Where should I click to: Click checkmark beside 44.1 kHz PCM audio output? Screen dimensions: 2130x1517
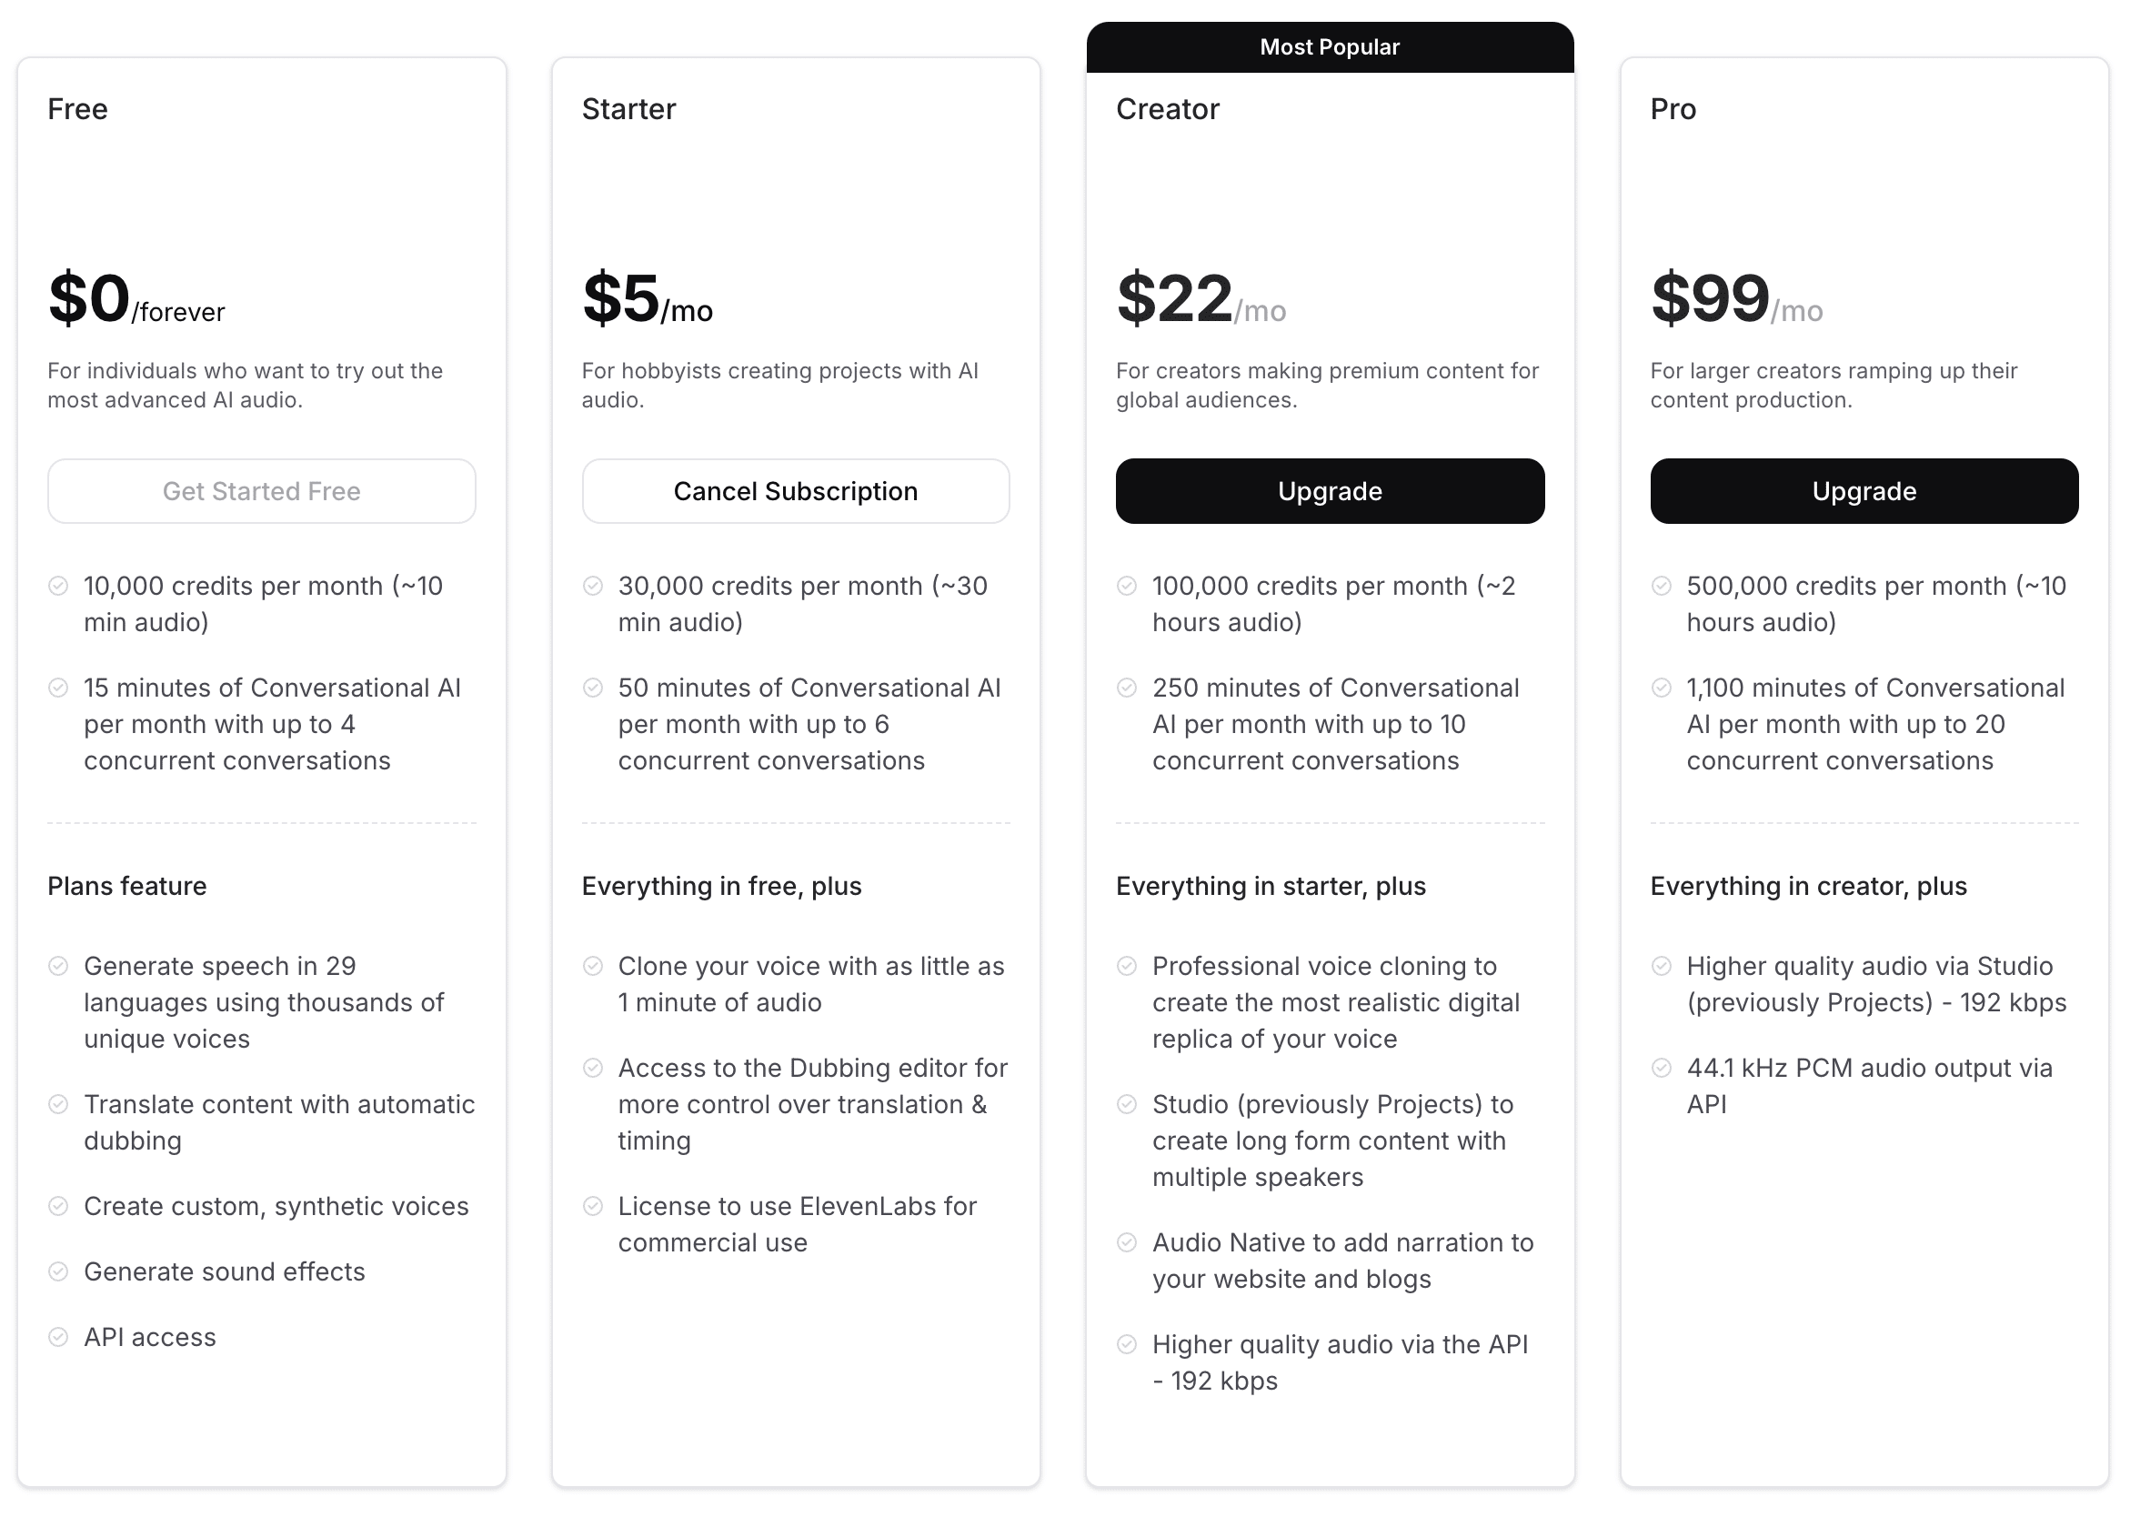[x=1661, y=1068]
